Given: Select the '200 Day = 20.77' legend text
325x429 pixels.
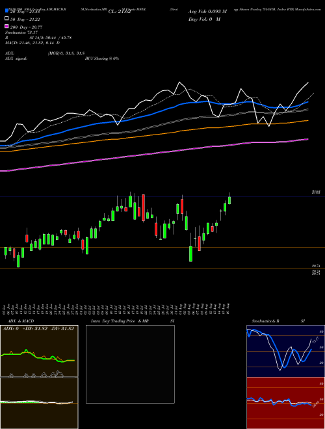Looking at the screenshot, I should tap(27, 27).
